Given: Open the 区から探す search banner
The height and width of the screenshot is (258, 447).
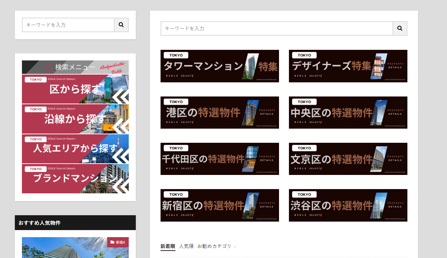Looking at the screenshot, I should (x=75, y=89).
